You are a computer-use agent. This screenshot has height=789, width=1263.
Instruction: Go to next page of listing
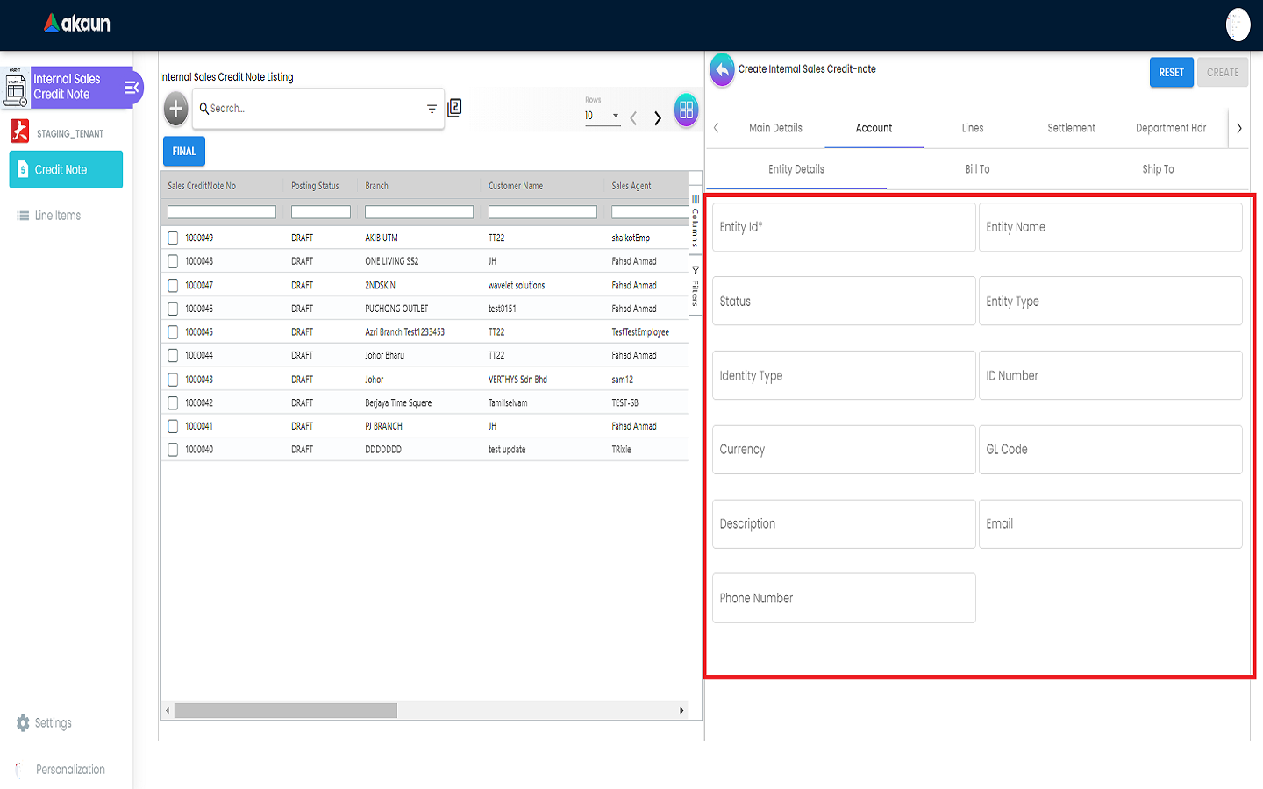(658, 118)
